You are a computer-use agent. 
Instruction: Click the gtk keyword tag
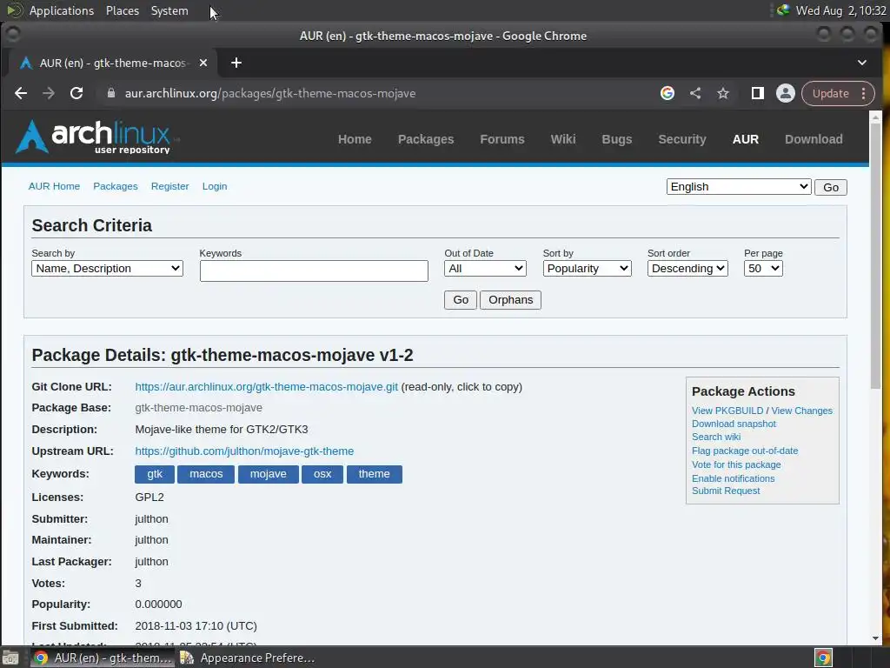(x=155, y=474)
